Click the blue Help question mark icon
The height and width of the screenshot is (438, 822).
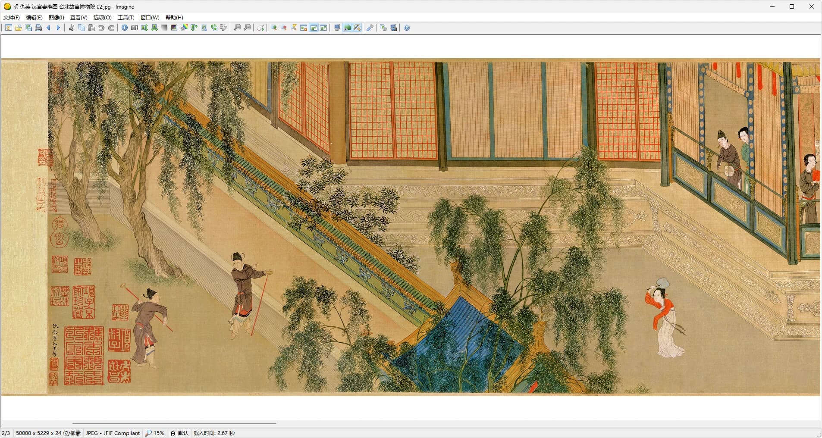pyautogui.click(x=407, y=28)
